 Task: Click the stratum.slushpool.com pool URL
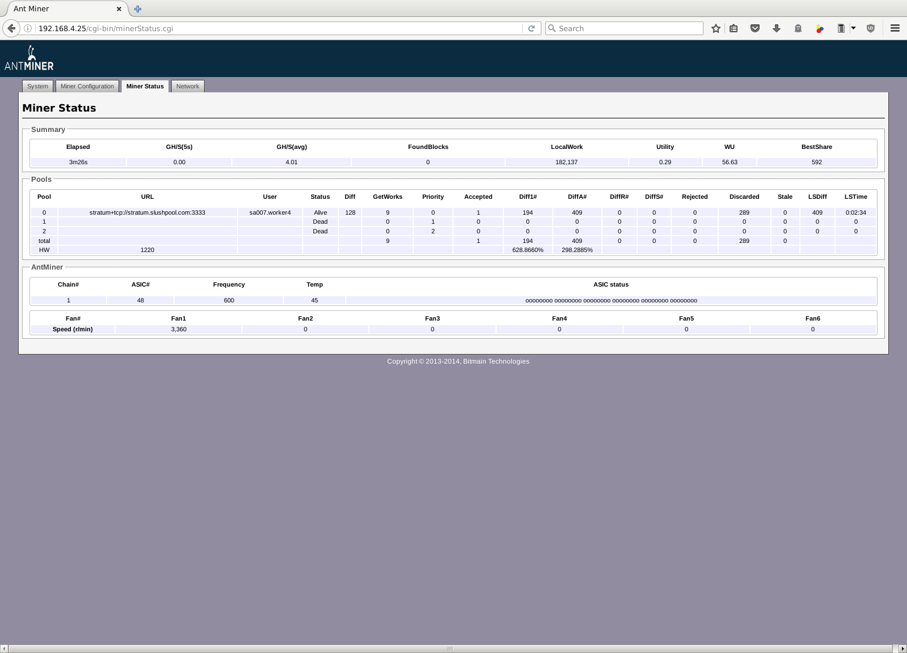(147, 212)
